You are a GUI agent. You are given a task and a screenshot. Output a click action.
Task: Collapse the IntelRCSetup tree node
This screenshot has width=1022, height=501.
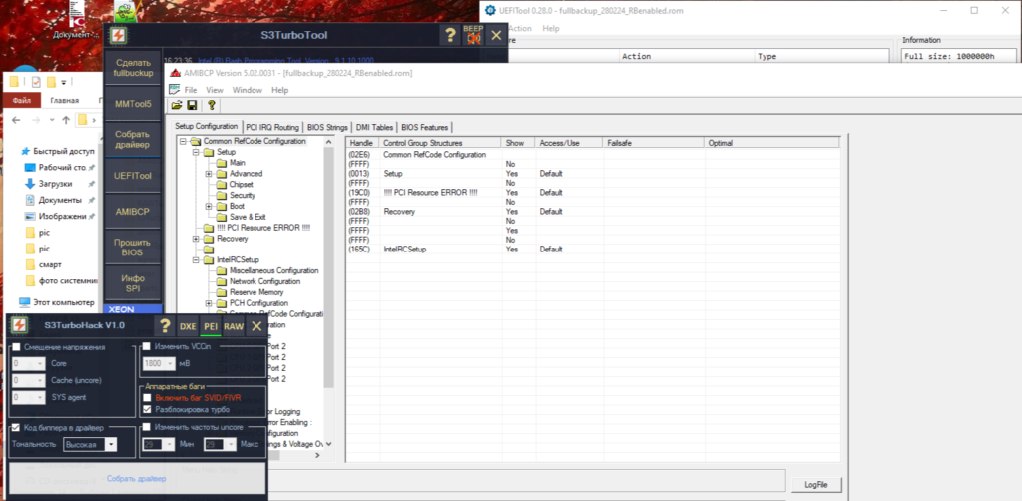[196, 259]
